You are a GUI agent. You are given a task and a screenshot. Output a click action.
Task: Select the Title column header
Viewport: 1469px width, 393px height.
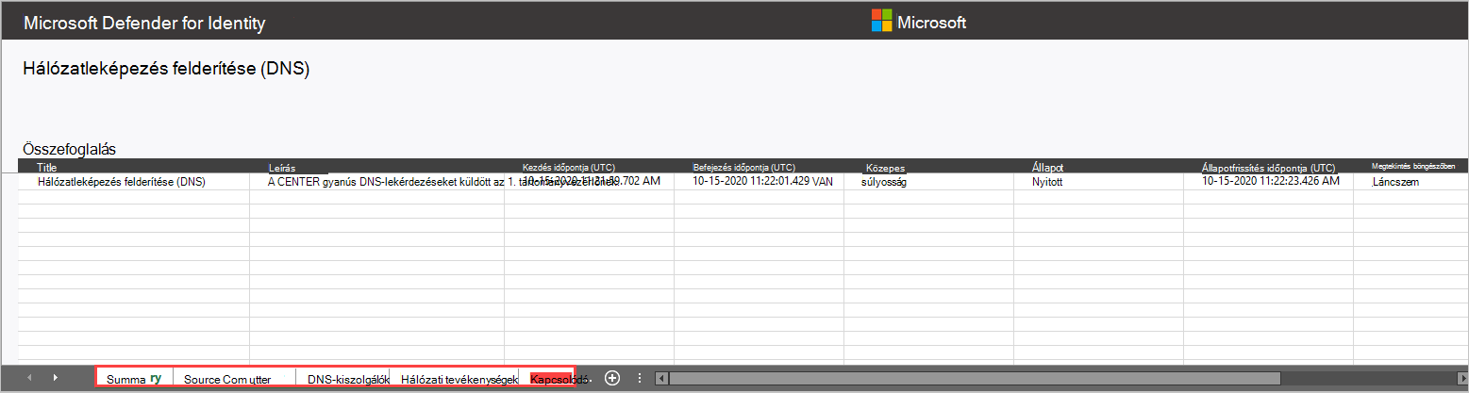pos(47,166)
